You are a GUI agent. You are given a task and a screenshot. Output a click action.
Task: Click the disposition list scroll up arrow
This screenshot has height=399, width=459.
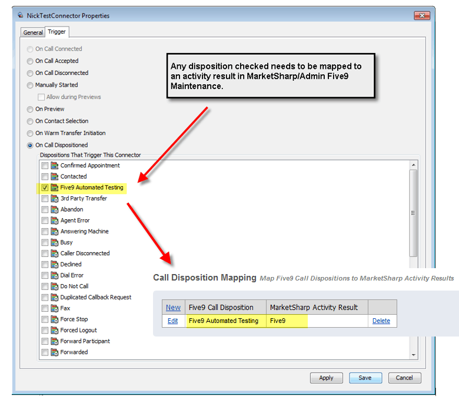click(x=413, y=165)
